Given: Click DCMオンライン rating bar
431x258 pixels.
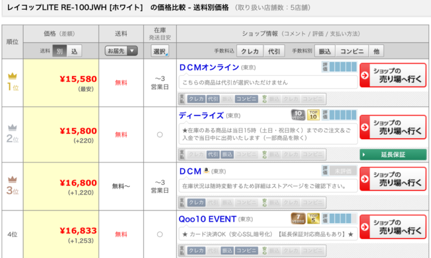Looking at the screenshot, I should coord(339,67).
